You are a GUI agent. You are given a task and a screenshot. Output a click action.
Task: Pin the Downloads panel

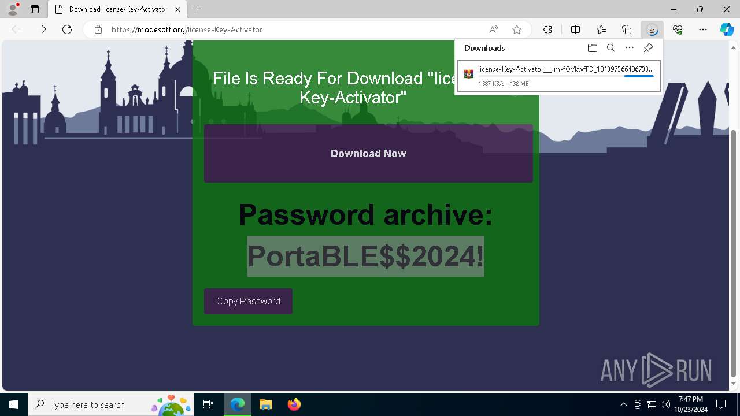point(648,48)
